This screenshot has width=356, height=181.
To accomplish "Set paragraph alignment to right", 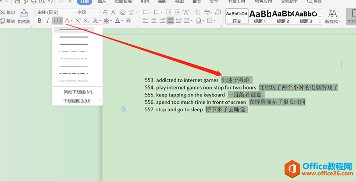I will [162, 21].
